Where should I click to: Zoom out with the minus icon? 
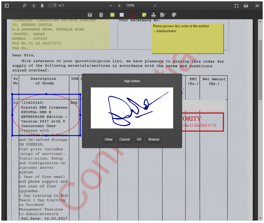(111, 6)
